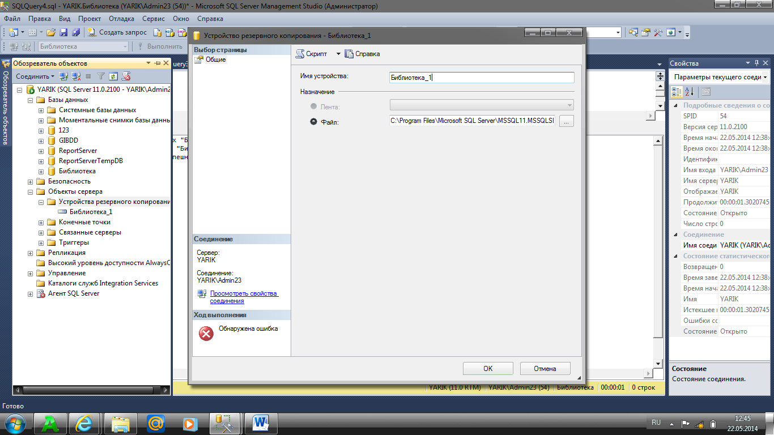Click the Save floppy disk icon
The image size is (774, 435).
(63, 32)
